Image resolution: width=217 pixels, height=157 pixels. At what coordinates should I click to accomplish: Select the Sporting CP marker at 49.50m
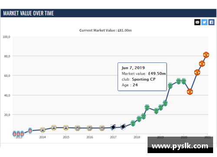[170, 86]
